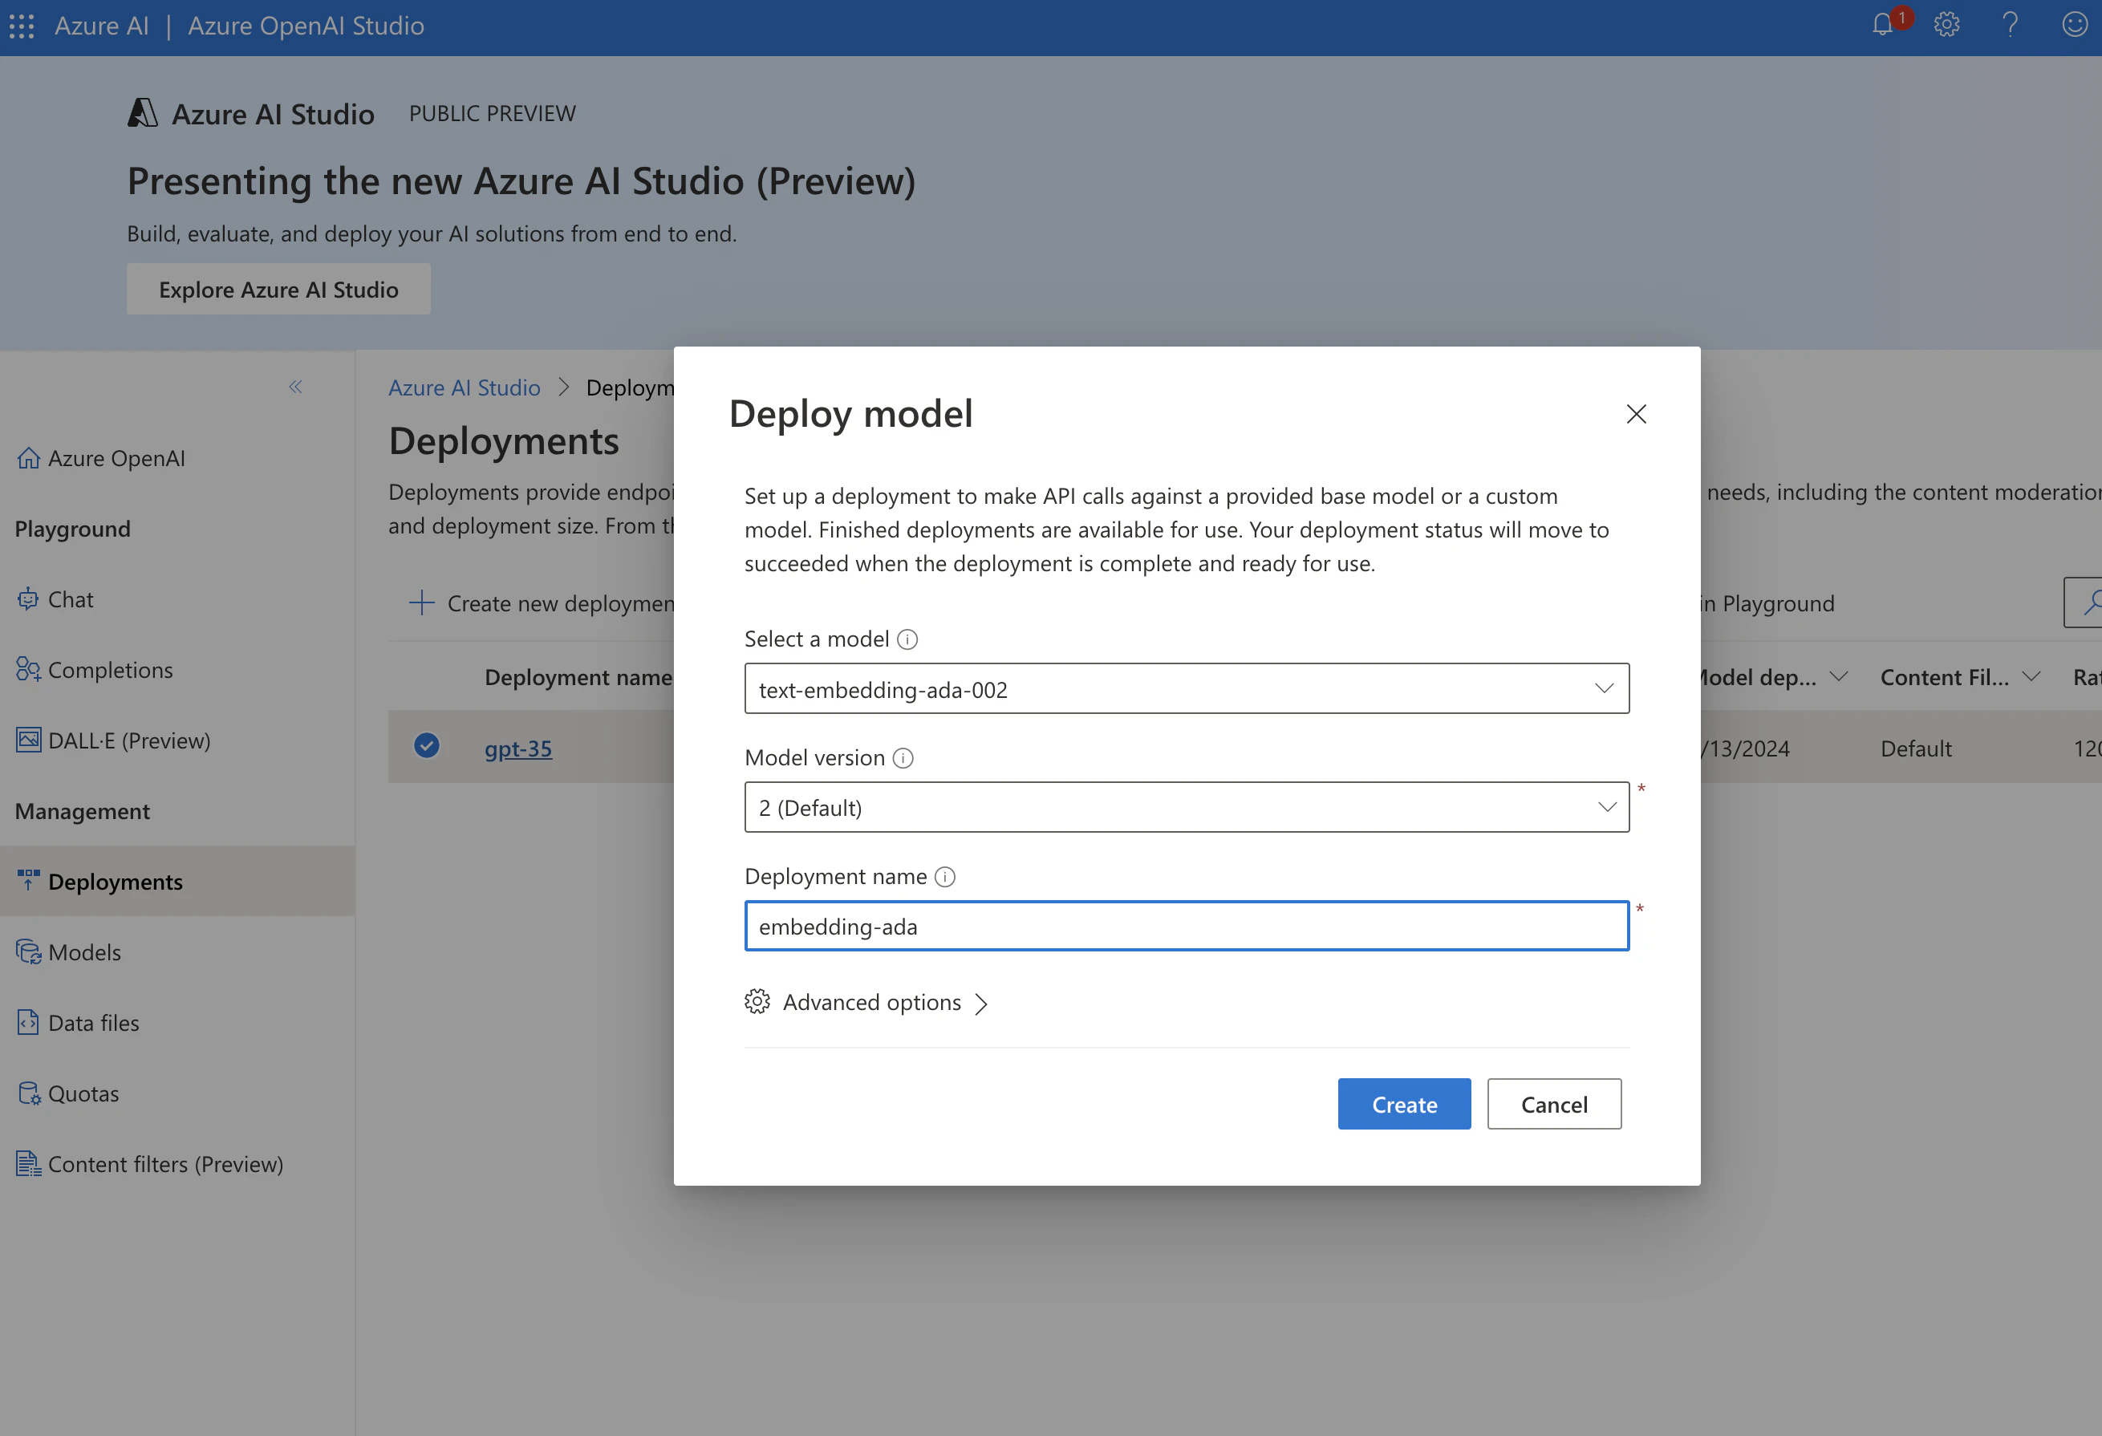Open the Data files page
Screen dimensions: 2102x1436
click(78, 1023)
